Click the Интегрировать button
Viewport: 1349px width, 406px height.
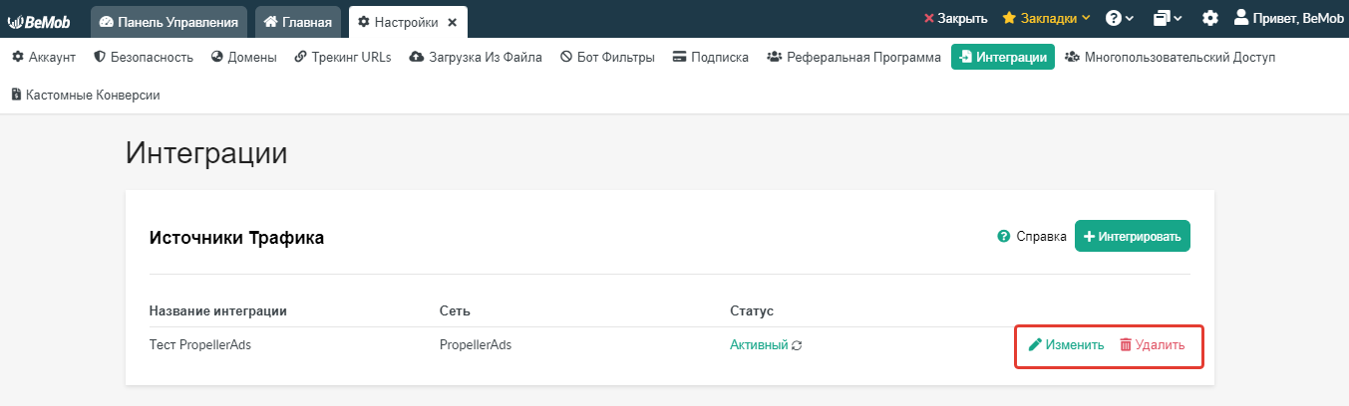tap(1133, 237)
